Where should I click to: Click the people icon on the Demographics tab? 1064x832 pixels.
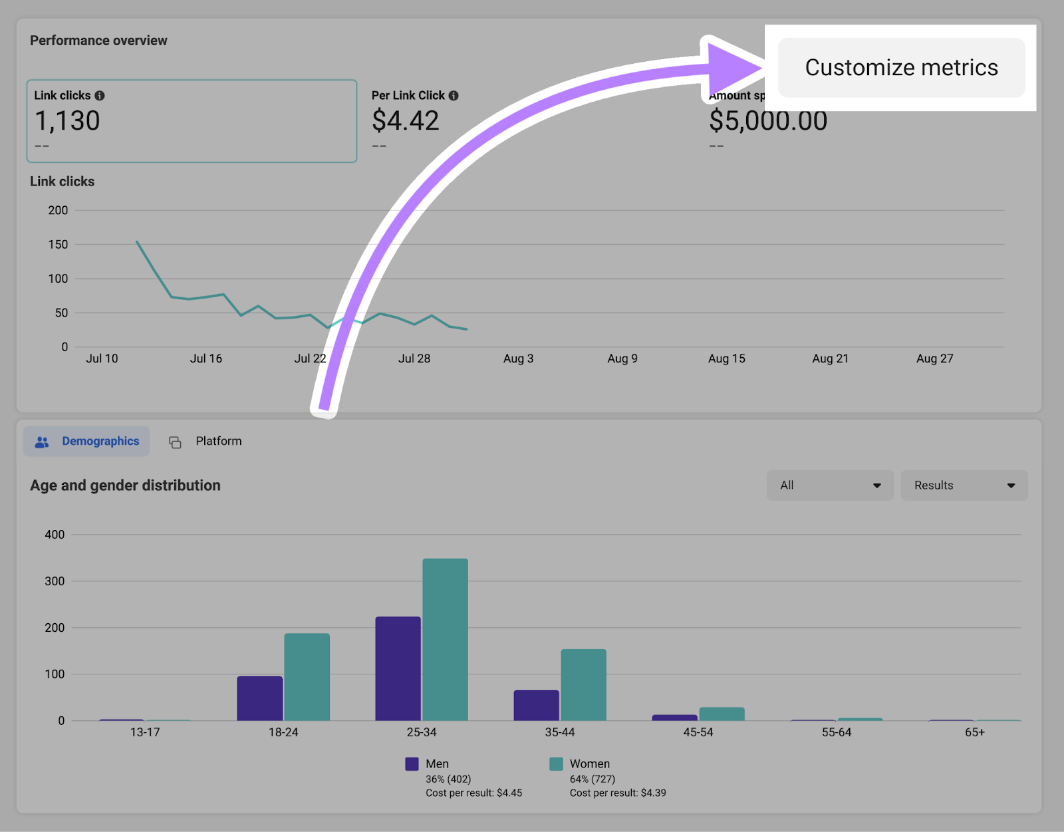[42, 441]
